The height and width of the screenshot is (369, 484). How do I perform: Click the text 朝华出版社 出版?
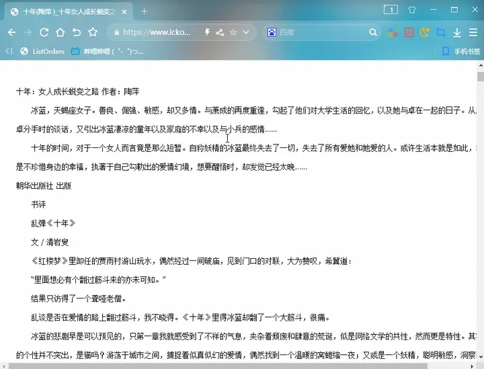44,186
